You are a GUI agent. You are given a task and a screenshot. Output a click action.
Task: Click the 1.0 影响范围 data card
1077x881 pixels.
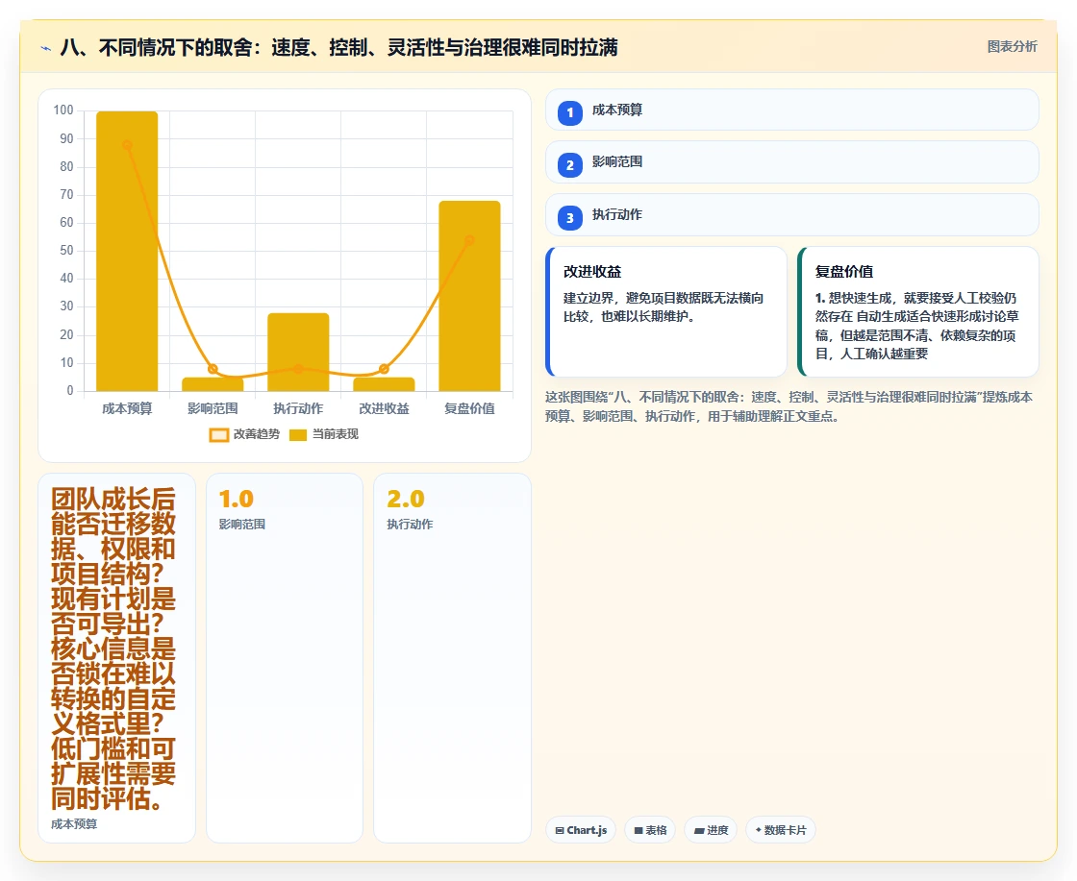click(285, 658)
